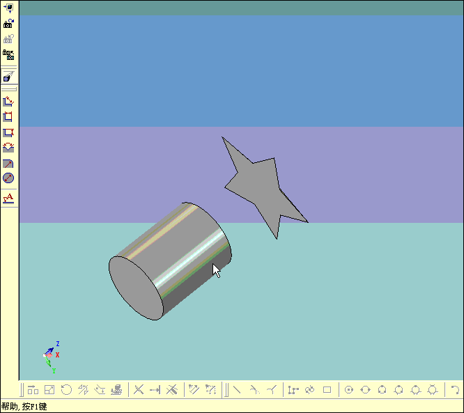Select the angle dimension tool
Viewport: 464px width, 413px height.
click(8, 148)
